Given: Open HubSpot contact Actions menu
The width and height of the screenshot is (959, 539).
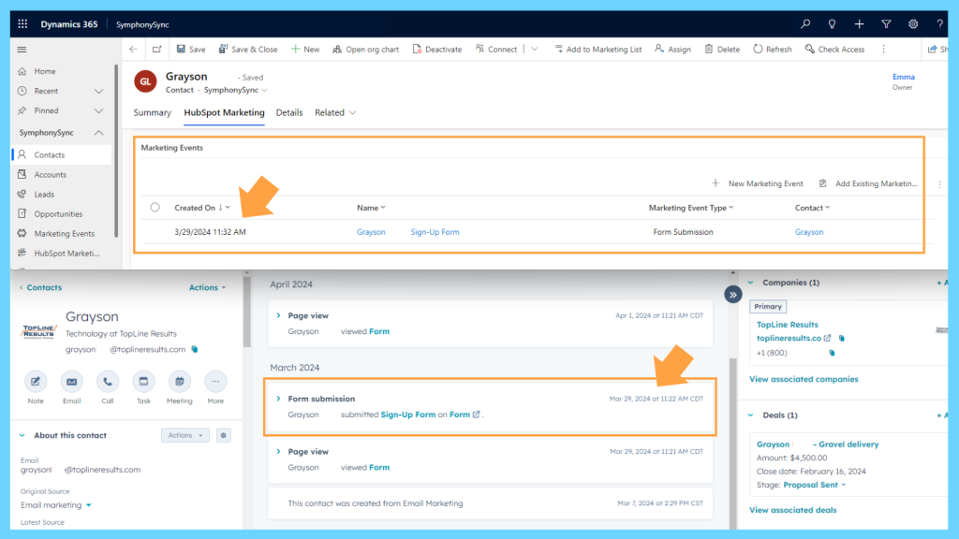Looking at the screenshot, I should (207, 287).
